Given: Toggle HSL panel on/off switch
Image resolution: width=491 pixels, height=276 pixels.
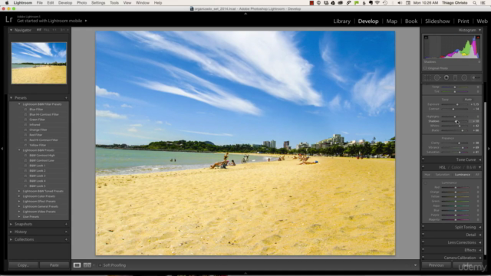Looking at the screenshot, I should pos(423,167).
